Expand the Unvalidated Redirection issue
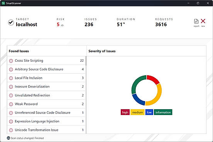213x142 pixels. click(46, 95)
